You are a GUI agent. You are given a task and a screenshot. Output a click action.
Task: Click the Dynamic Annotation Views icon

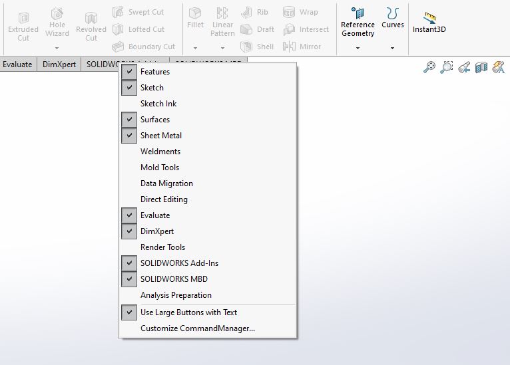(x=498, y=67)
